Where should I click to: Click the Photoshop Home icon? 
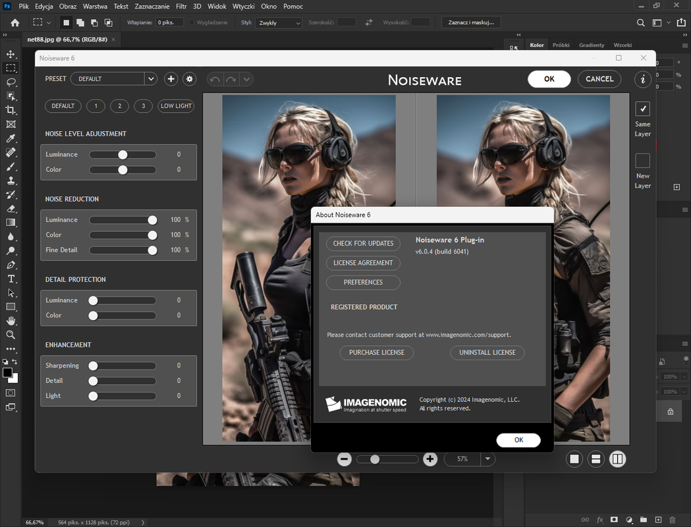(x=15, y=22)
